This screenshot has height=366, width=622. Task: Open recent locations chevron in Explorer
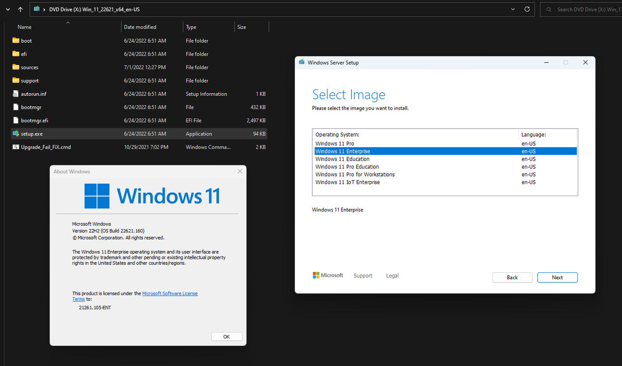coord(7,9)
